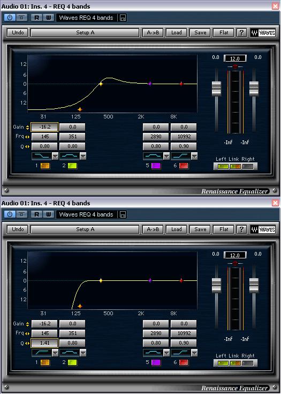Toggle band 5 purple button in upper window
This screenshot has height=394, width=281.
click(156, 166)
